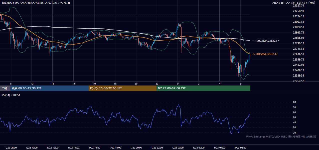Screen dimensions: 319x150
Task: Click the RSI axis level 70
Action: pos(294,107)
